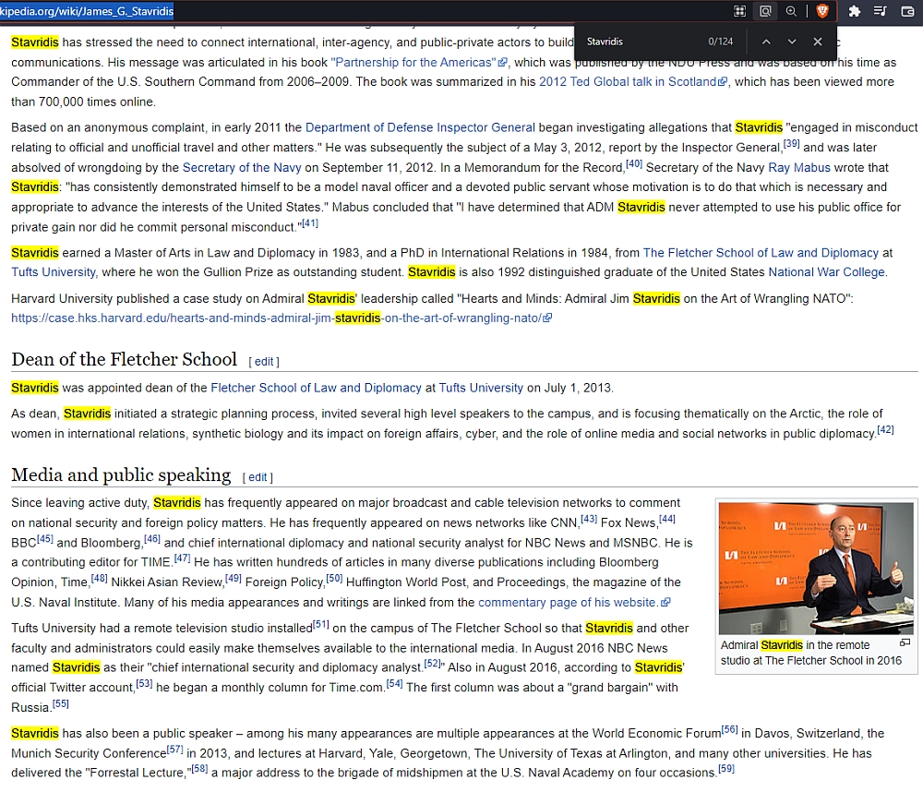Click the find-in-page icon in address bar
Image resolution: width=923 pixels, height=792 pixels.
(x=765, y=11)
